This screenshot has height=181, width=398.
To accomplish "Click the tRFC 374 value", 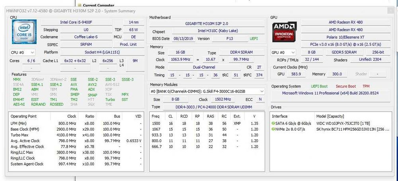I will point(259,75).
